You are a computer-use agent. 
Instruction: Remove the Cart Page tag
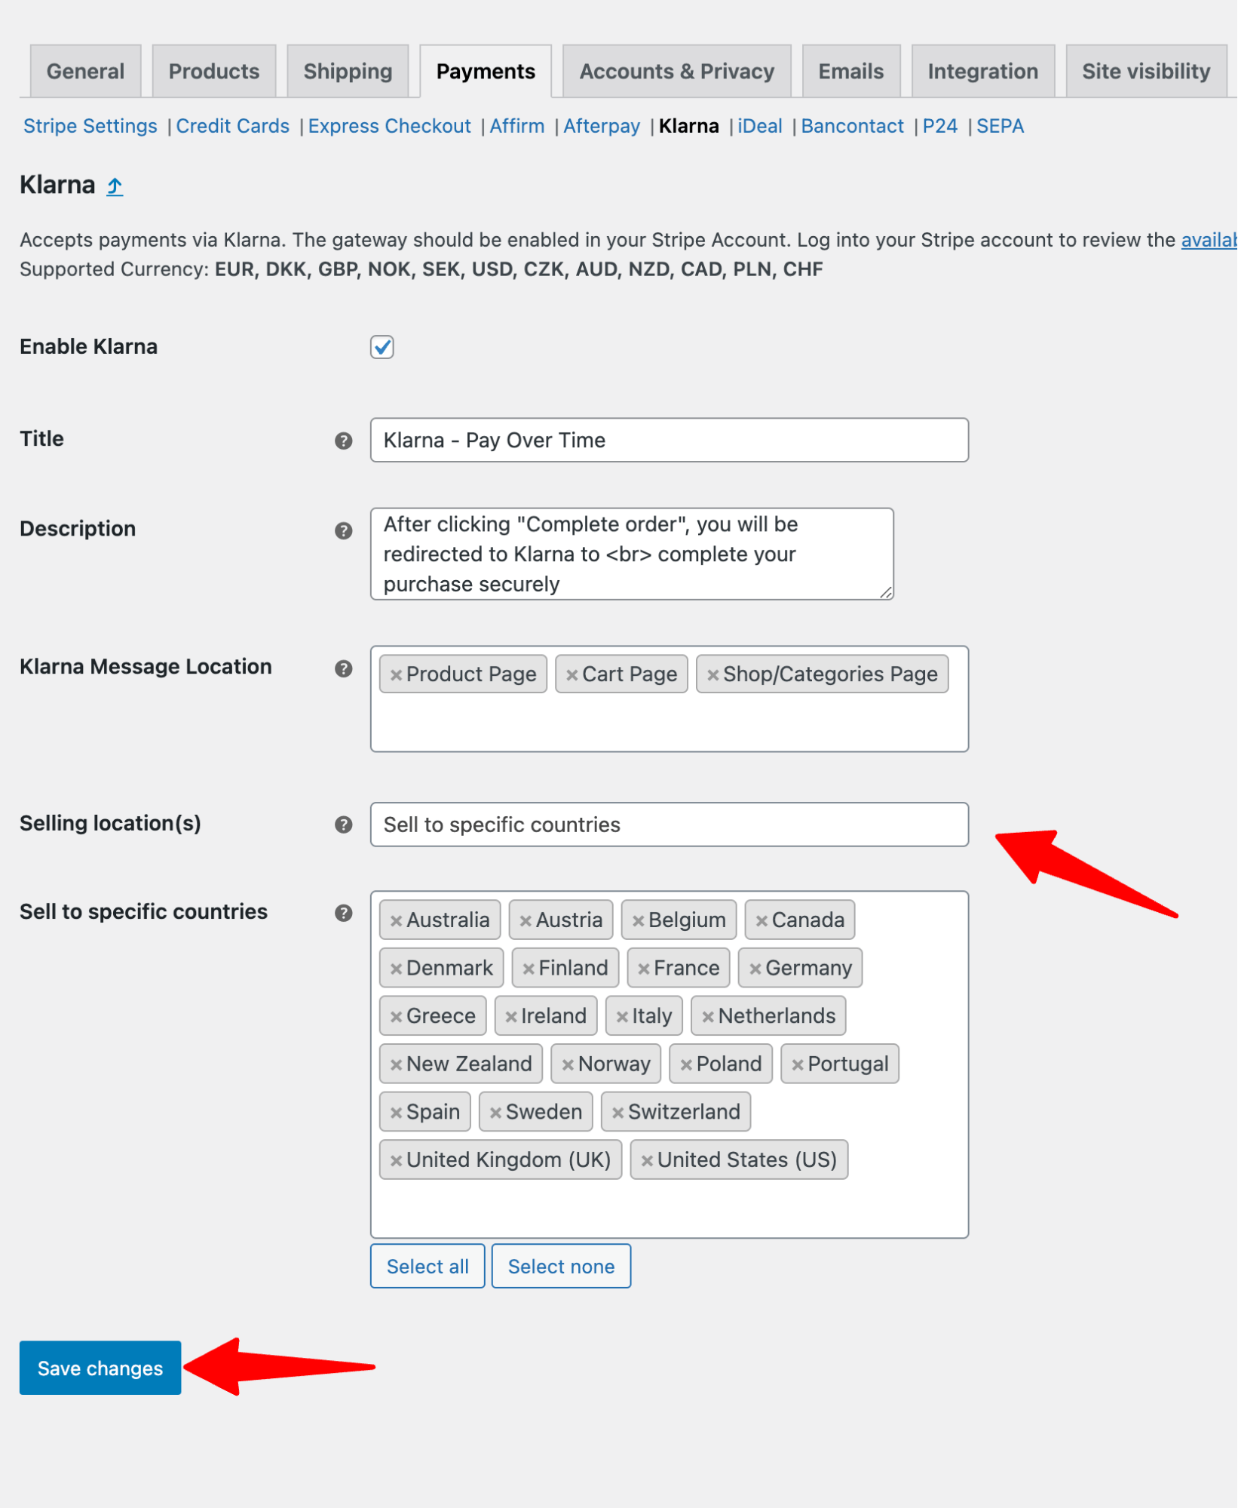click(572, 675)
